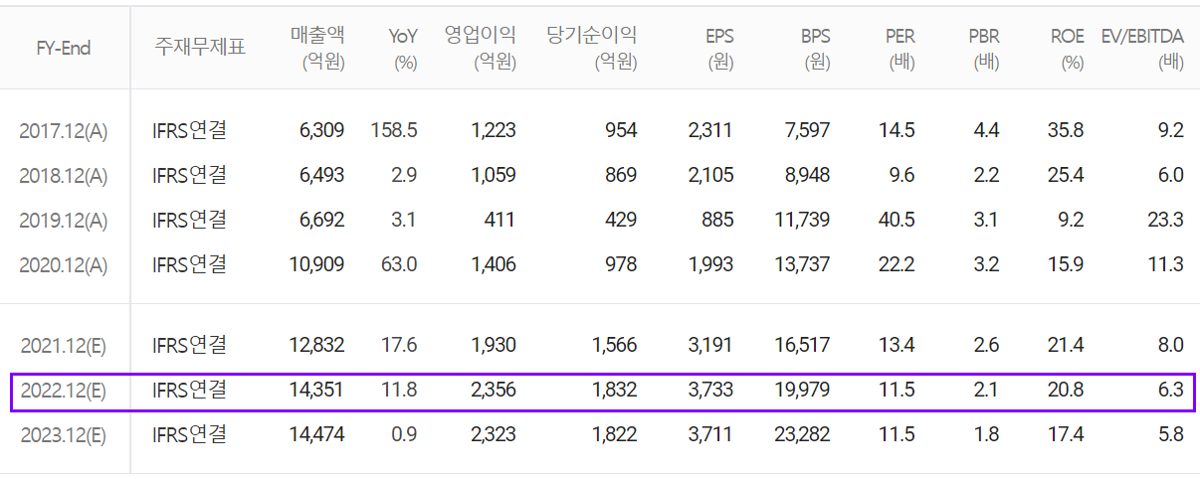Click the PER (배) column header

pyautogui.click(x=900, y=48)
